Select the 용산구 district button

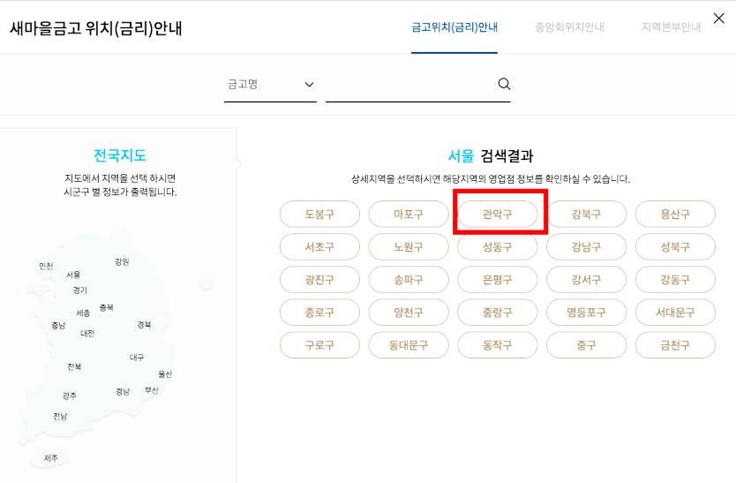[675, 215]
